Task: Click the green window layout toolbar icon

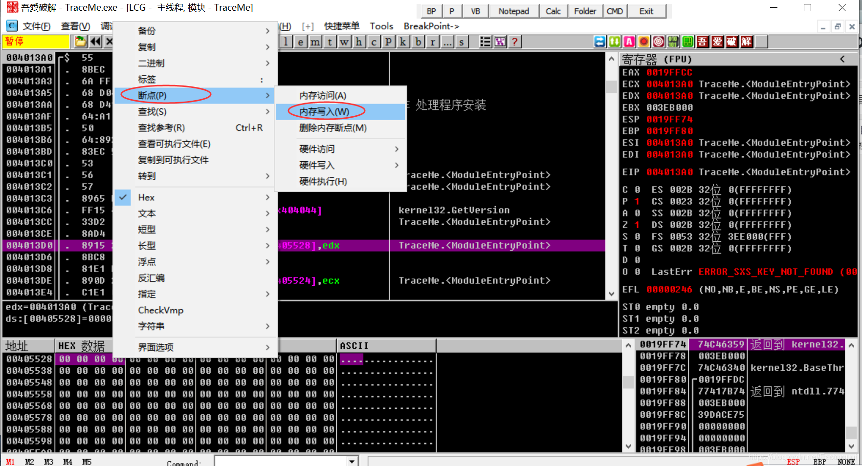Action: point(688,42)
